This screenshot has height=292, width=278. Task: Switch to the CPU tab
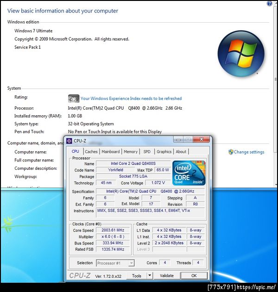coord(76,151)
